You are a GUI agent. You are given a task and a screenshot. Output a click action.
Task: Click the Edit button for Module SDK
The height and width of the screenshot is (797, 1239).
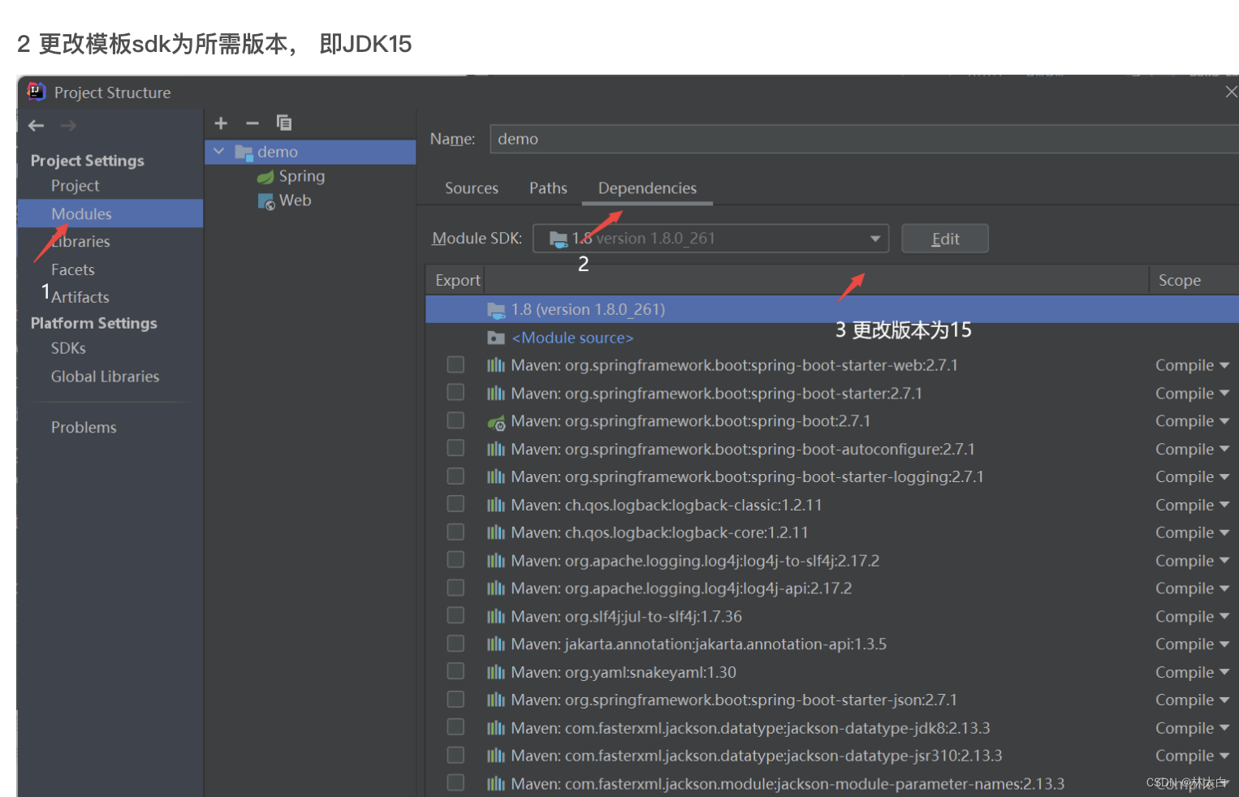[x=945, y=239]
